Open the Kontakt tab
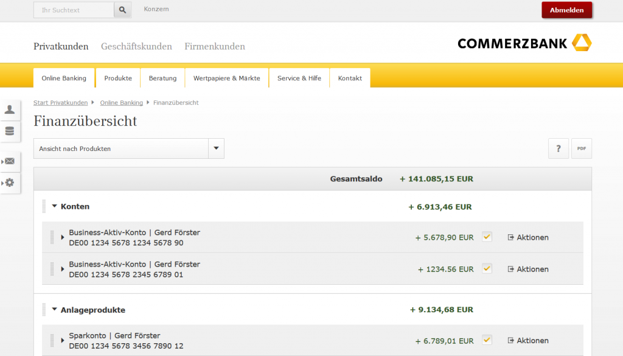623x356 pixels. pos(350,78)
